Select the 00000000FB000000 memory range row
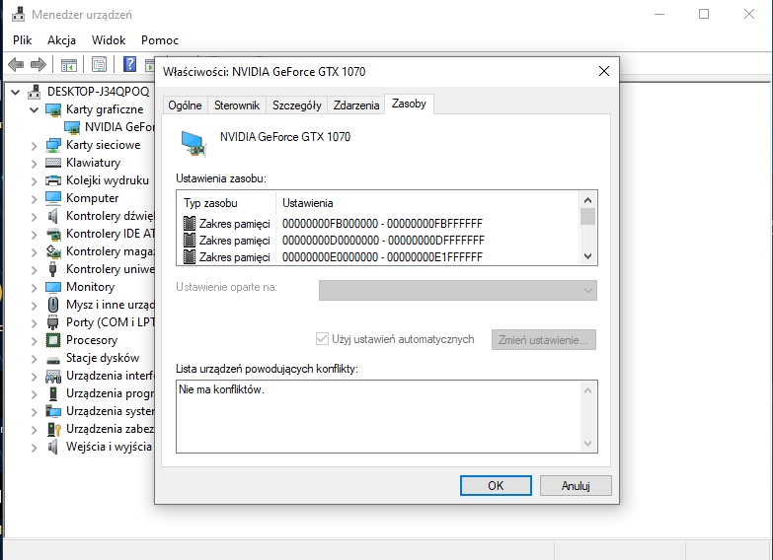This screenshot has width=773, height=560. 377,224
